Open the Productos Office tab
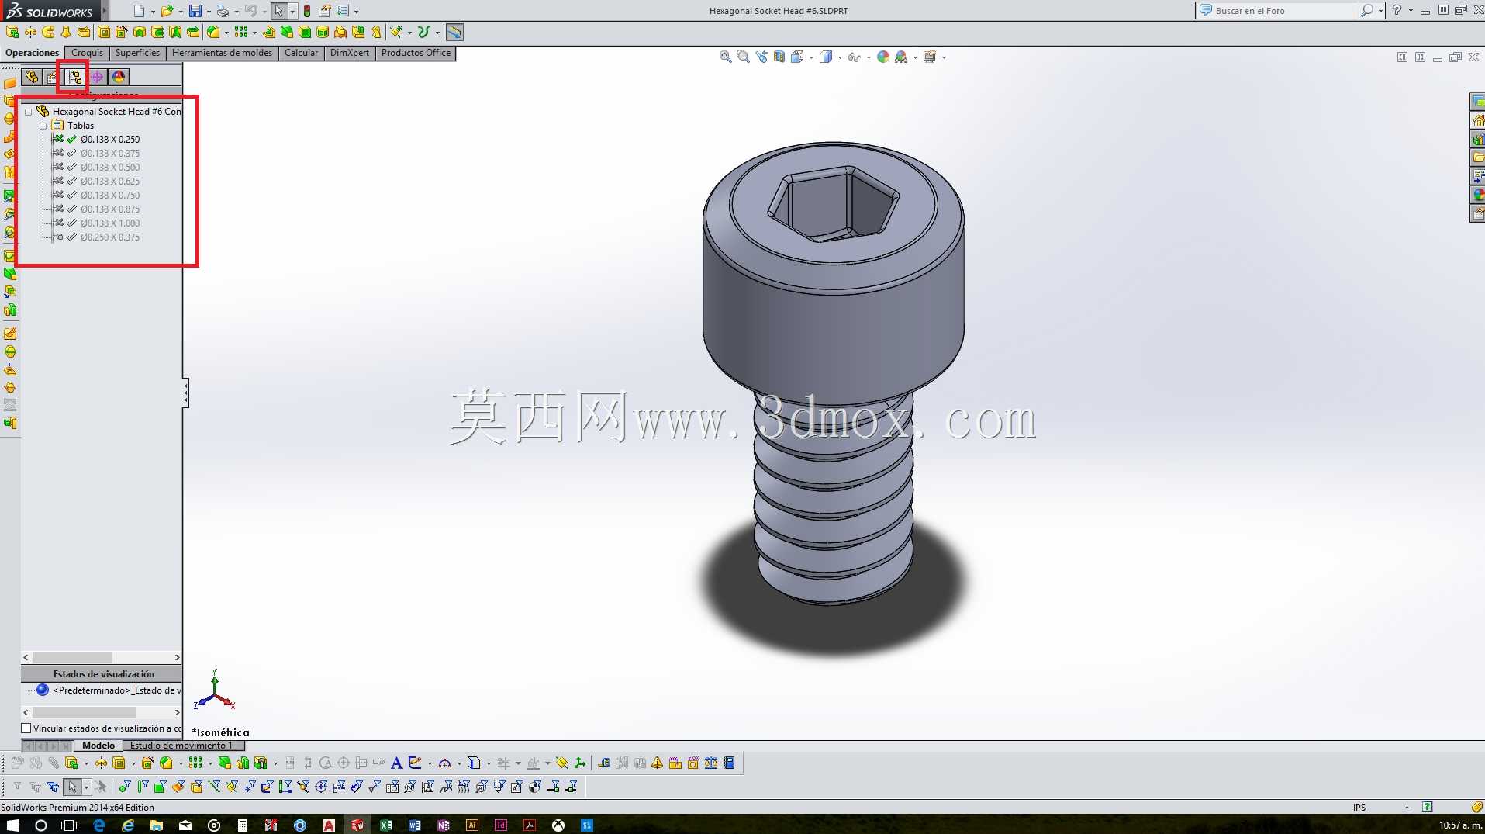Image resolution: width=1485 pixels, height=834 pixels. (x=416, y=53)
